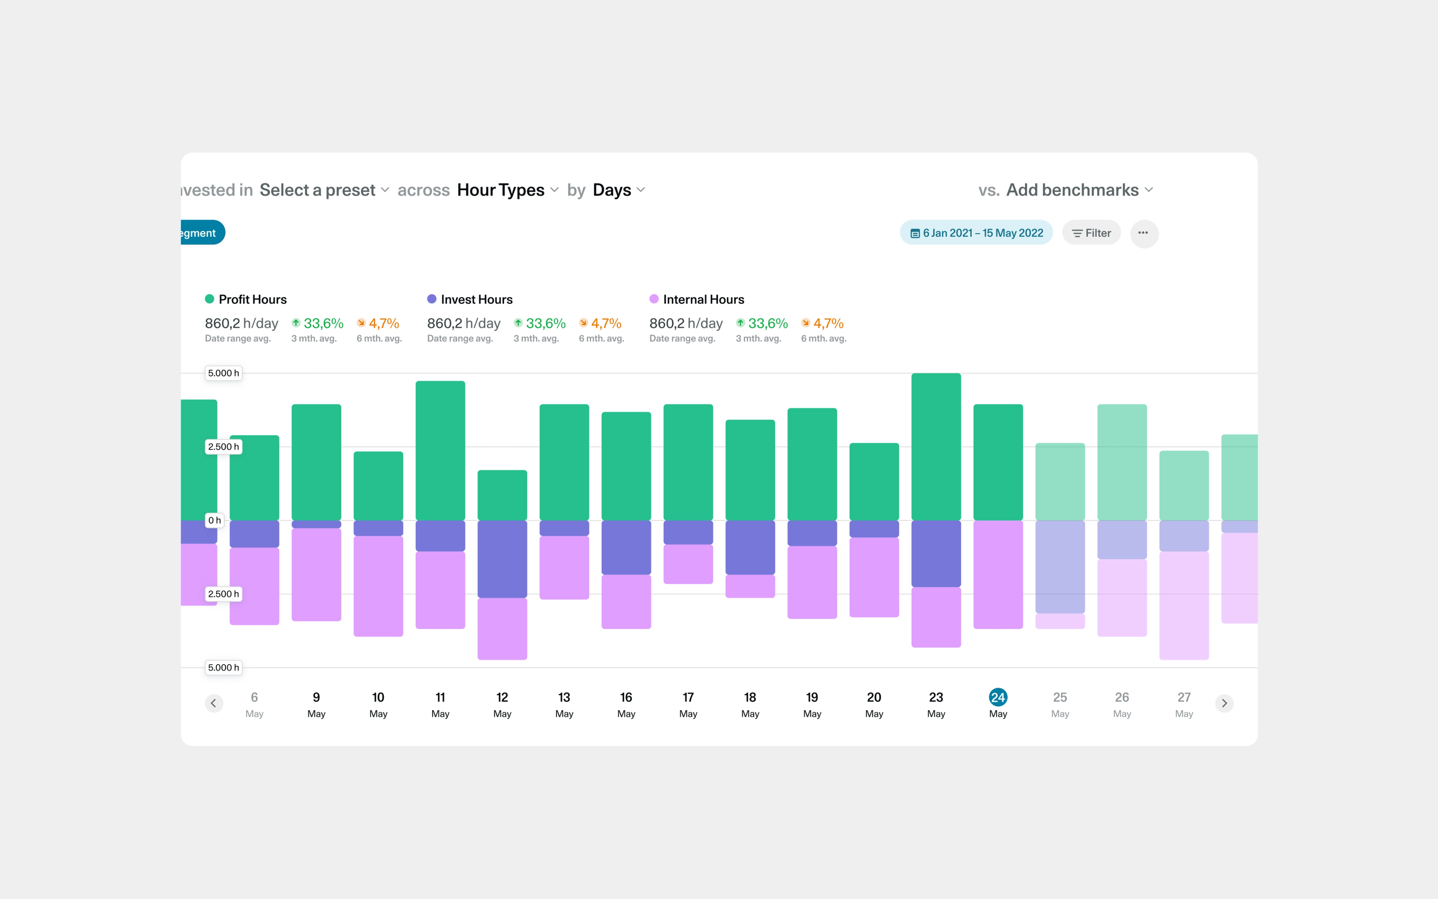Click the purple Invest Hours legend dot

pos(431,299)
